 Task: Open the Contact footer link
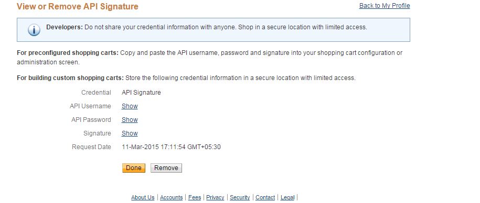pos(265,197)
